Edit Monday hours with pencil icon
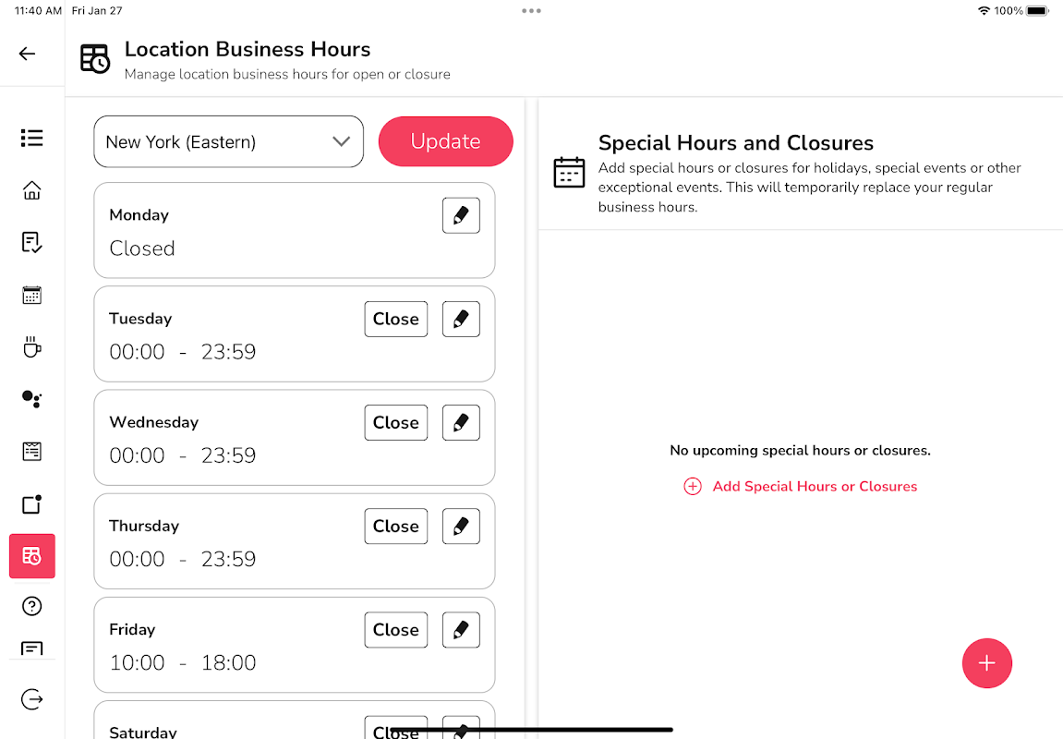Screen dimensions: 1063x739 click(461, 215)
